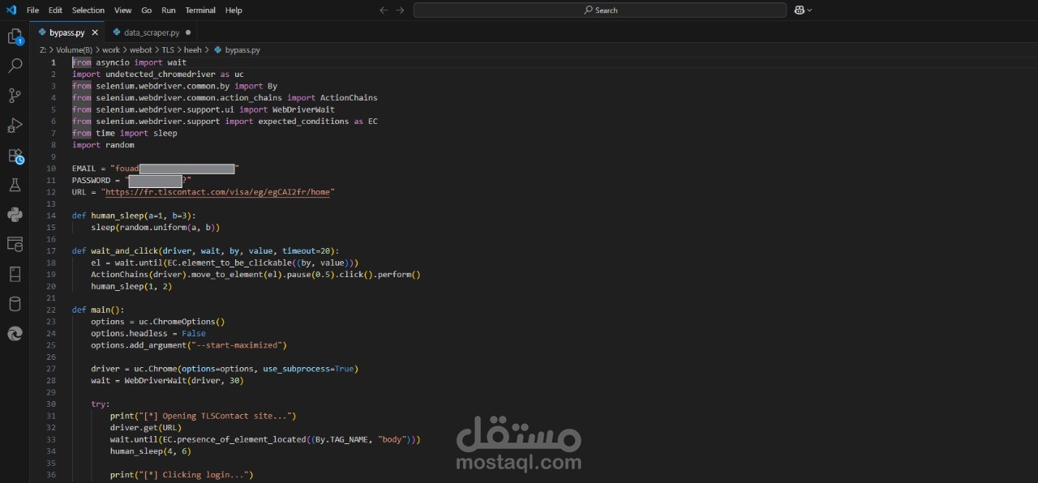Open the Selection menu

(x=88, y=10)
